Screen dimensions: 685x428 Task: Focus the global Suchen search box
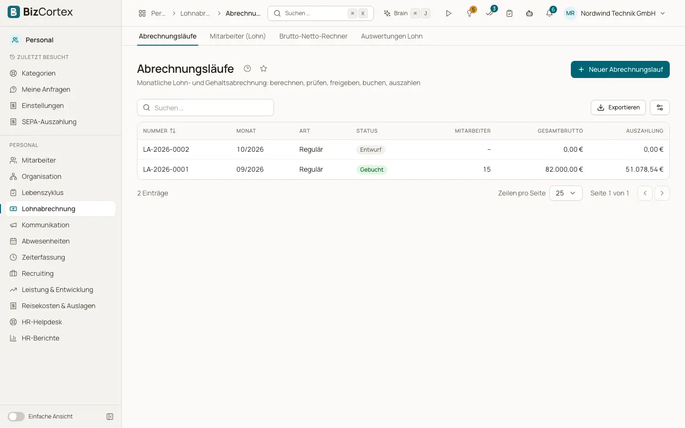click(321, 13)
